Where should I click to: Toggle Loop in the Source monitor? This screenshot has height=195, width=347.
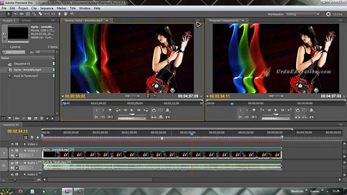pyautogui.click(x=154, y=110)
